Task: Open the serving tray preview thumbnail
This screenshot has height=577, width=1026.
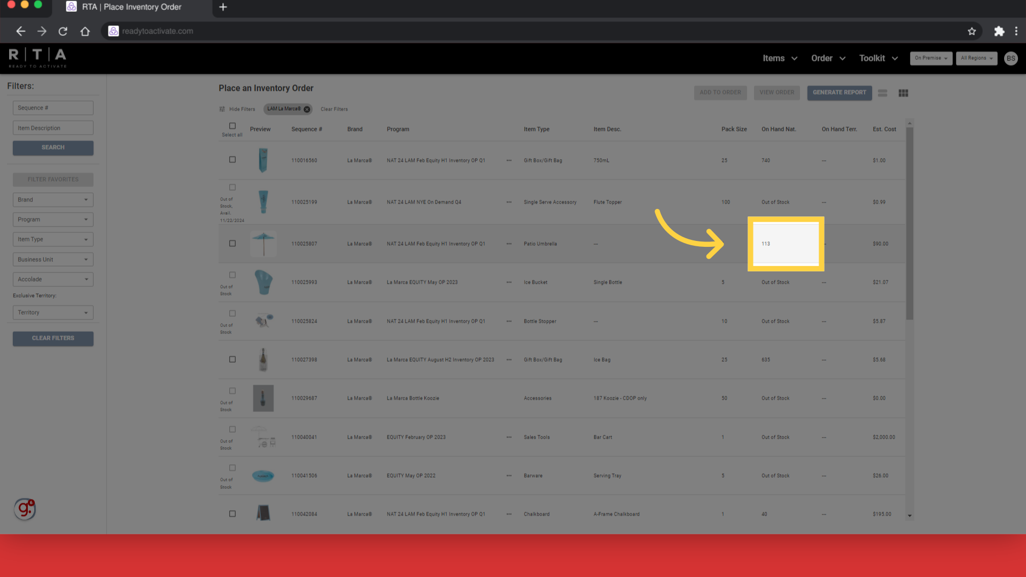Action: pos(263,475)
